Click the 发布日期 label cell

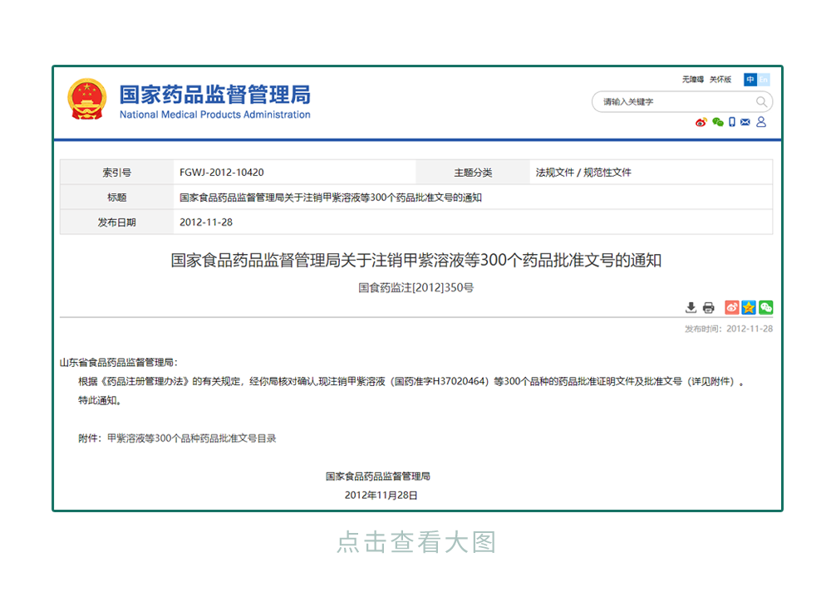click(x=116, y=222)
